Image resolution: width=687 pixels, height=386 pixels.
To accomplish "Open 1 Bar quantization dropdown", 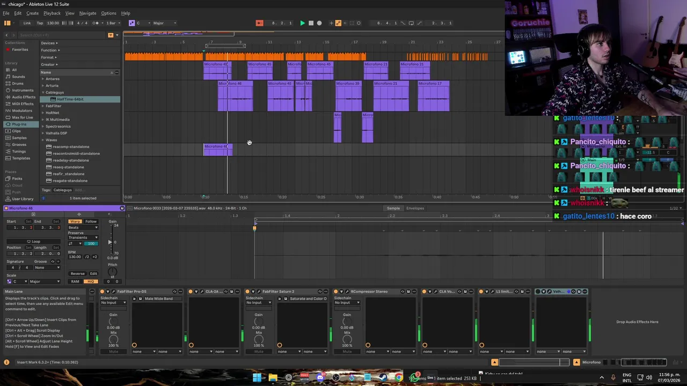I will click(x=112, y=23).
